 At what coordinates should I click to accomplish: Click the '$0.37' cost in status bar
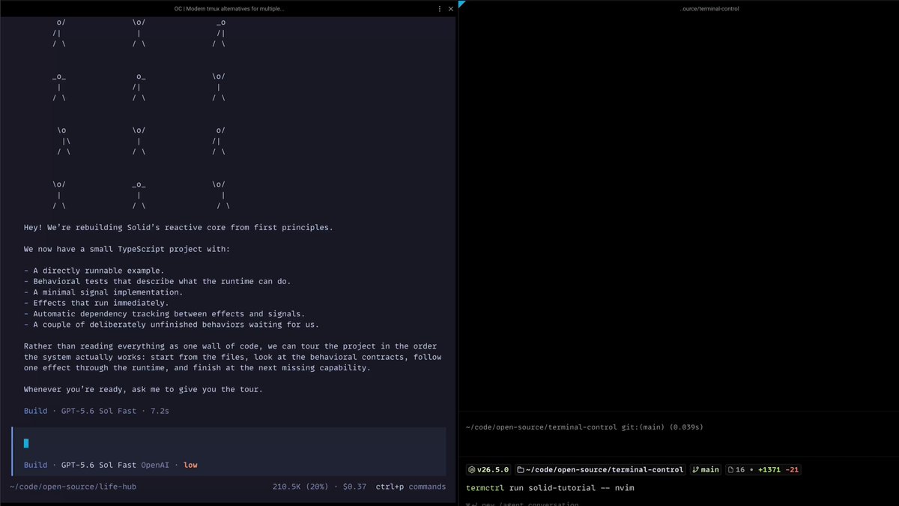pyautogui.click(x=354, y=487)
